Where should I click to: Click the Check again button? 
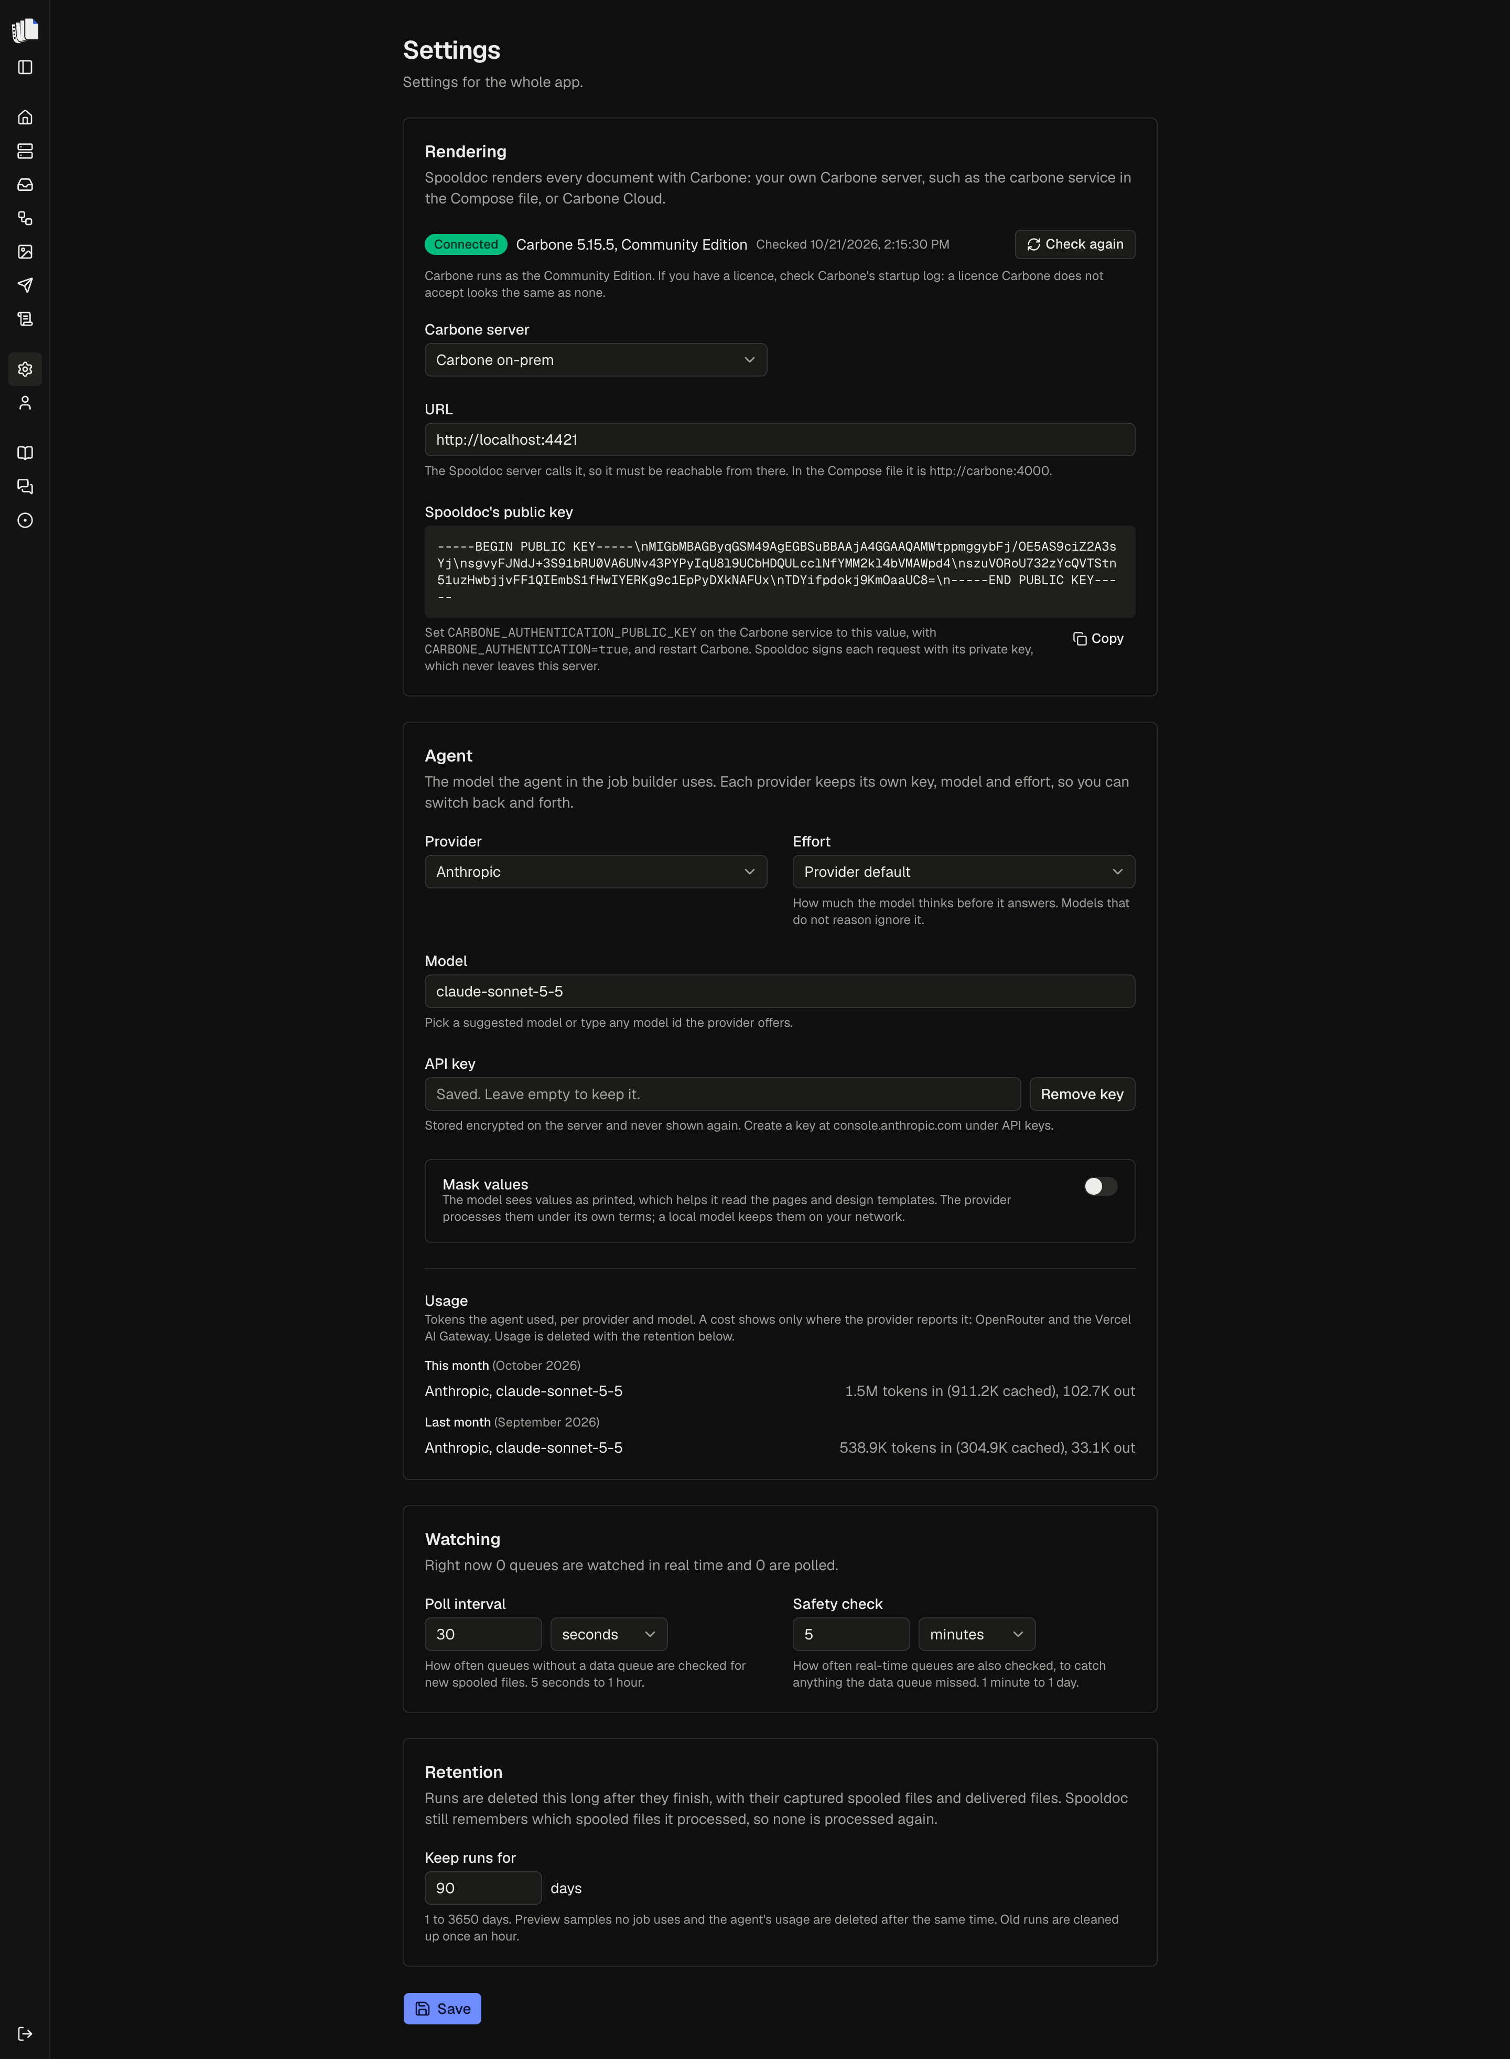coord(1075,244)
